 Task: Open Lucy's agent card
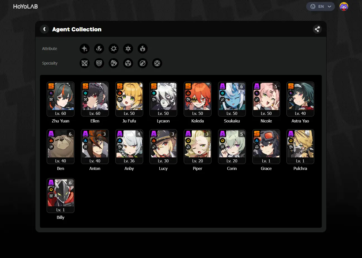tap(163, 146)
